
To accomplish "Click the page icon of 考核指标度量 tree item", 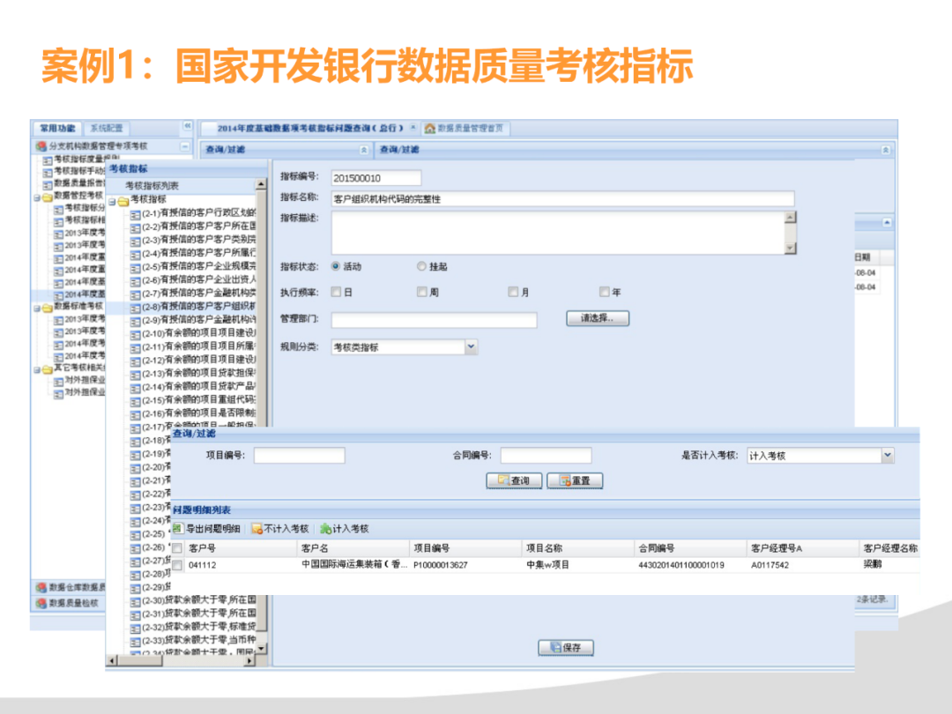I will click(48, 160).
